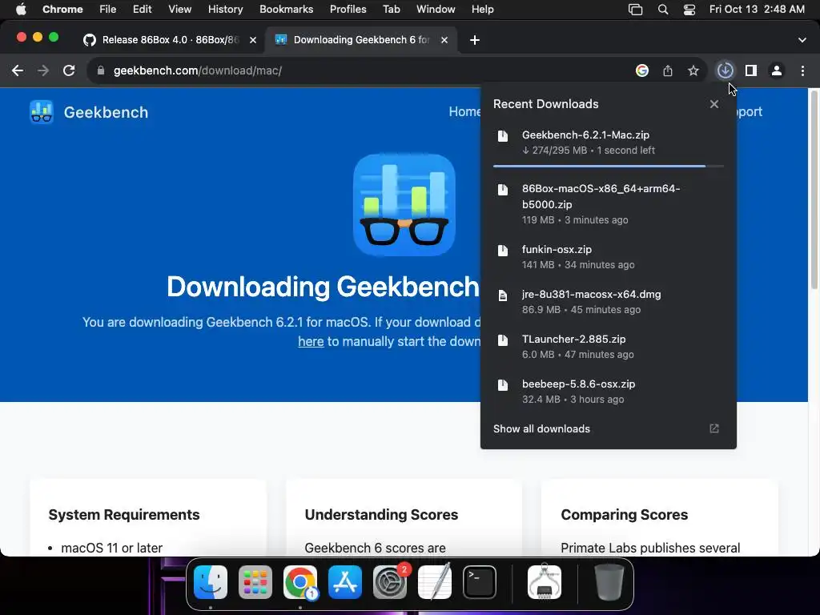Click the large Geekbench app icon
Screen dimensions: 820x615
404,205
